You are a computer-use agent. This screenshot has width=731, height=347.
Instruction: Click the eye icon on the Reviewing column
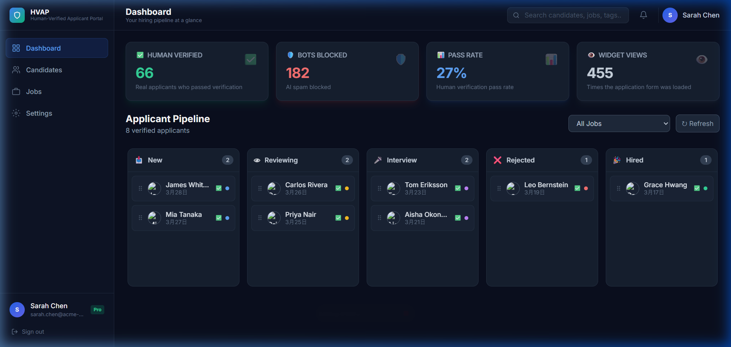(257, 160)
